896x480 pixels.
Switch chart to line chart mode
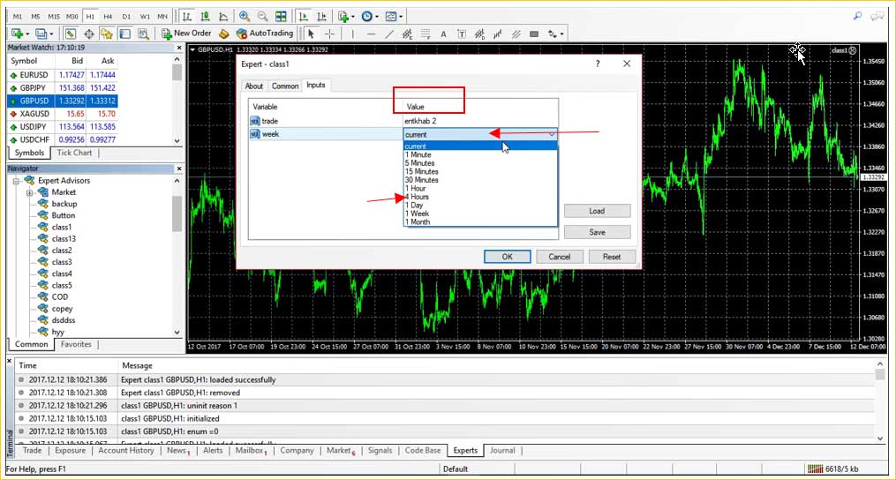(x=224, y=17)
